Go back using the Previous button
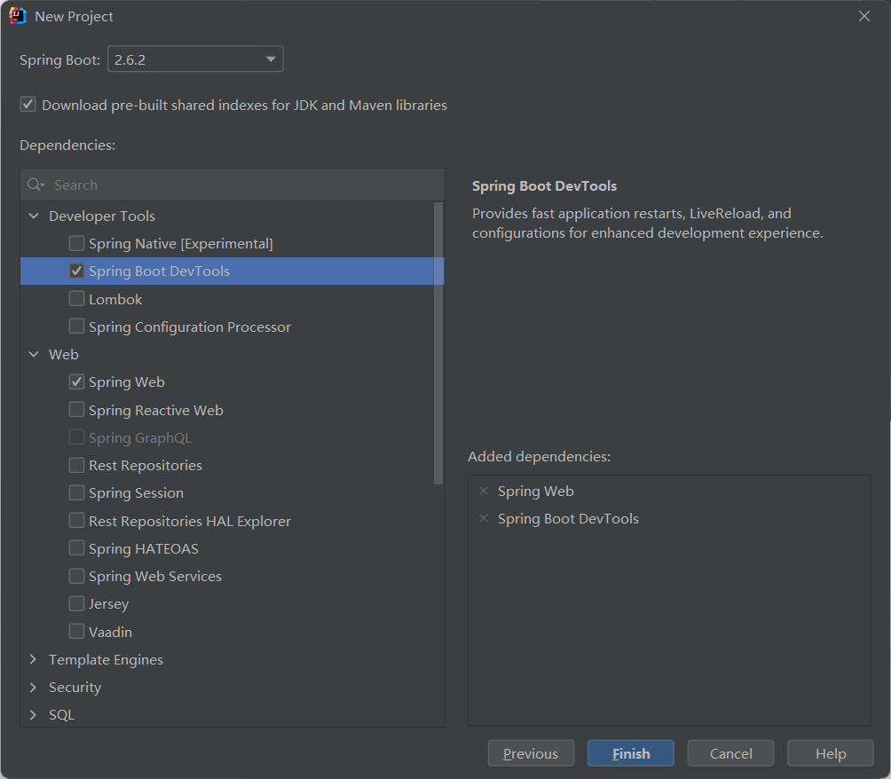The height and width of the screenshot is (779, 891). coord(530,752)
